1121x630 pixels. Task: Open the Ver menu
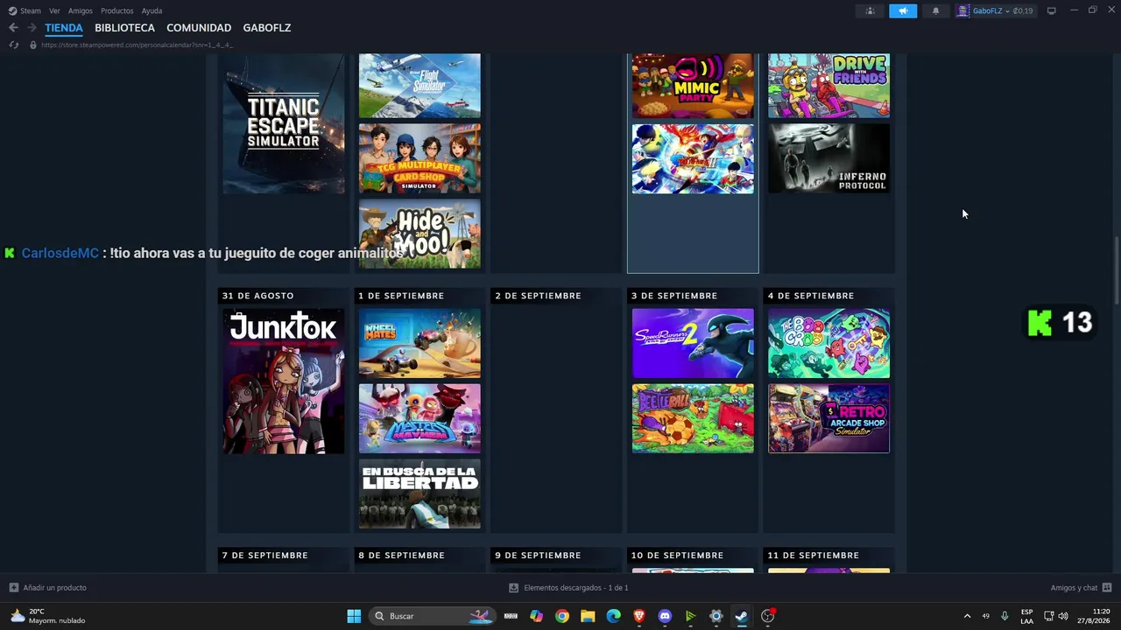pos(54,11)
